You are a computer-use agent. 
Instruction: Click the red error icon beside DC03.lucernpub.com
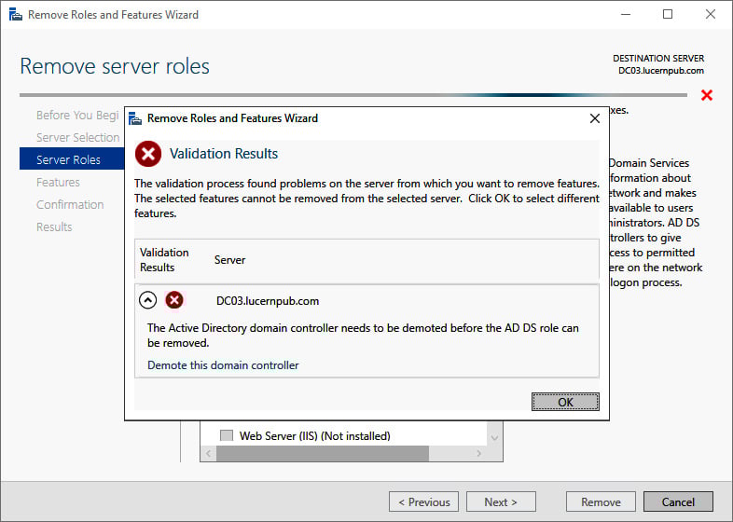[x=174, y=300]
